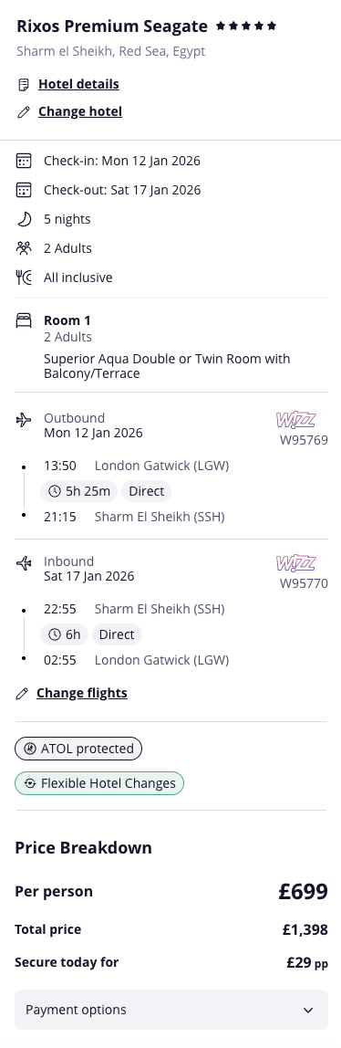The width and height of the screenshot is (341, 1048).
Task: Select the Change hotel link
Action: (80, 111)
